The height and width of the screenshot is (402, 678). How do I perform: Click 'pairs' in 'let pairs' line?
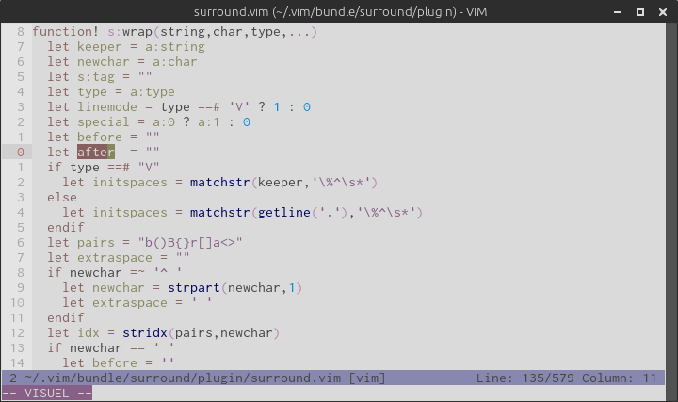click(x=96, y=243)
